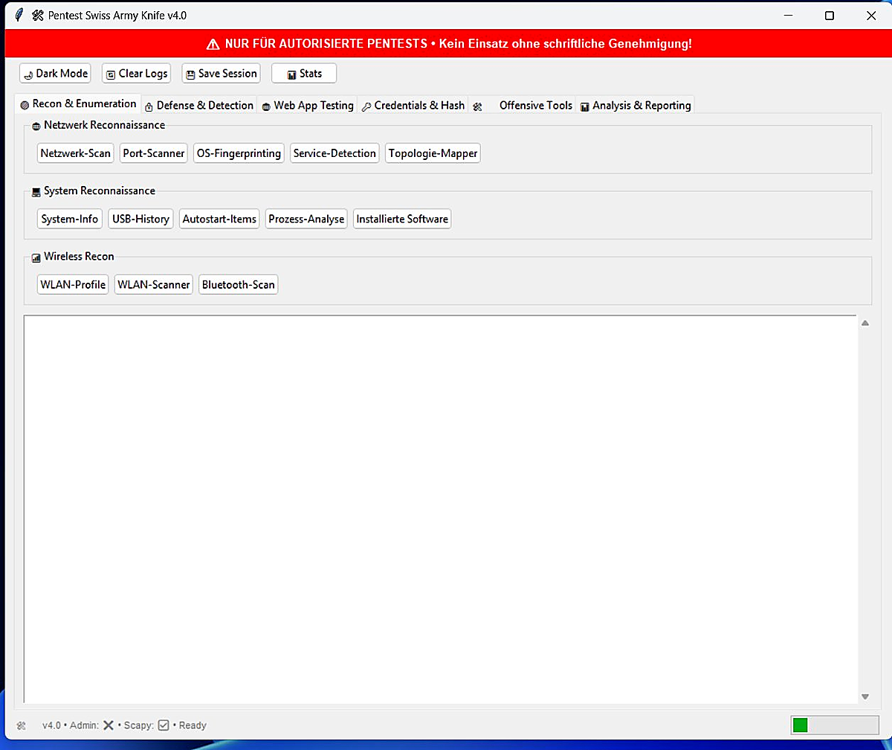This screenshot has height=750, width=892.
Task: Click the Admin X status mark
Action: point(109,725)
